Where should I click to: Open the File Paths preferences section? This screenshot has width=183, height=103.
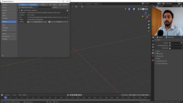pos(9,39)
